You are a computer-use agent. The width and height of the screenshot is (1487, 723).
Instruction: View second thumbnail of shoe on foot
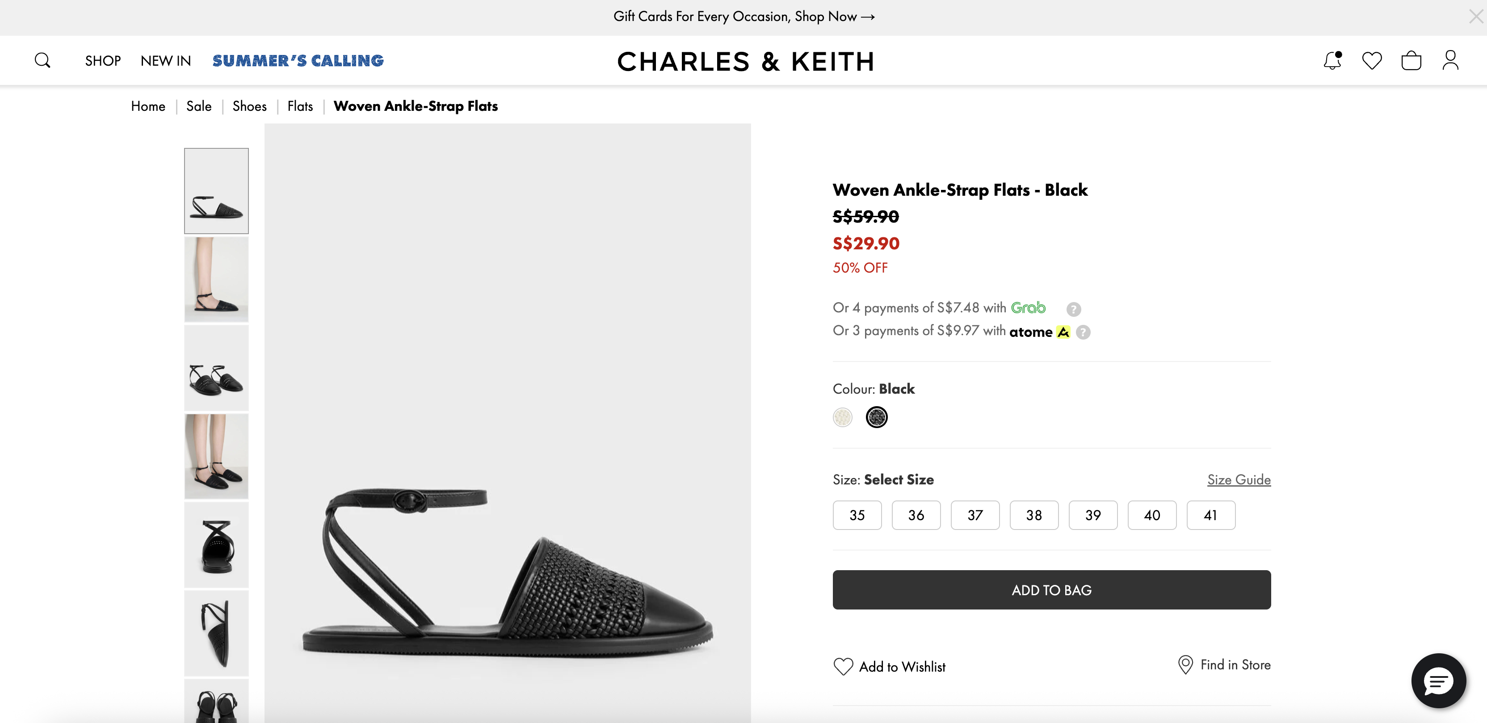tap(216, 279)
